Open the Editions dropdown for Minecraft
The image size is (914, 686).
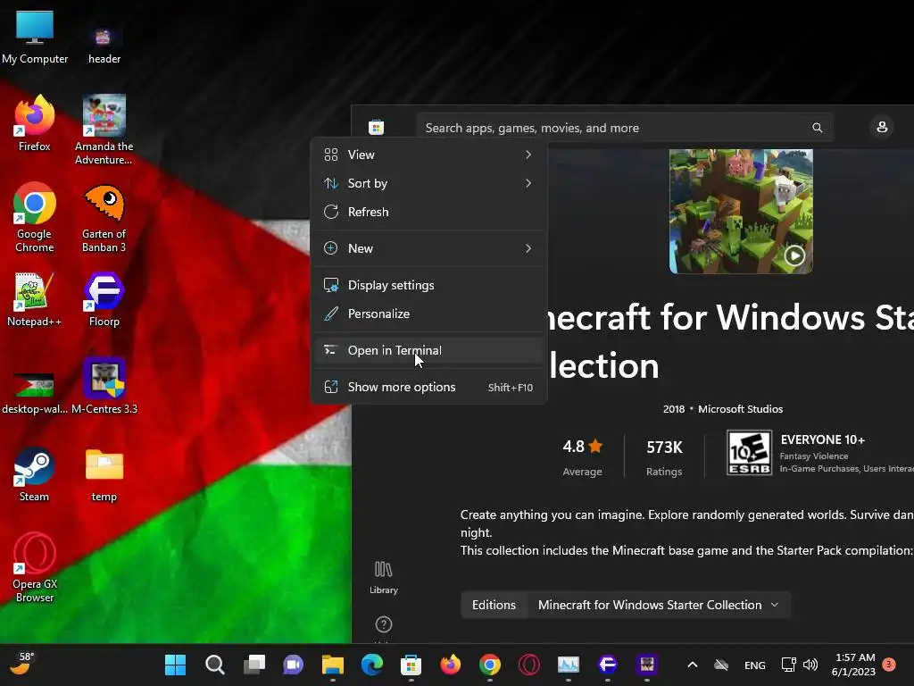[659, 605]
